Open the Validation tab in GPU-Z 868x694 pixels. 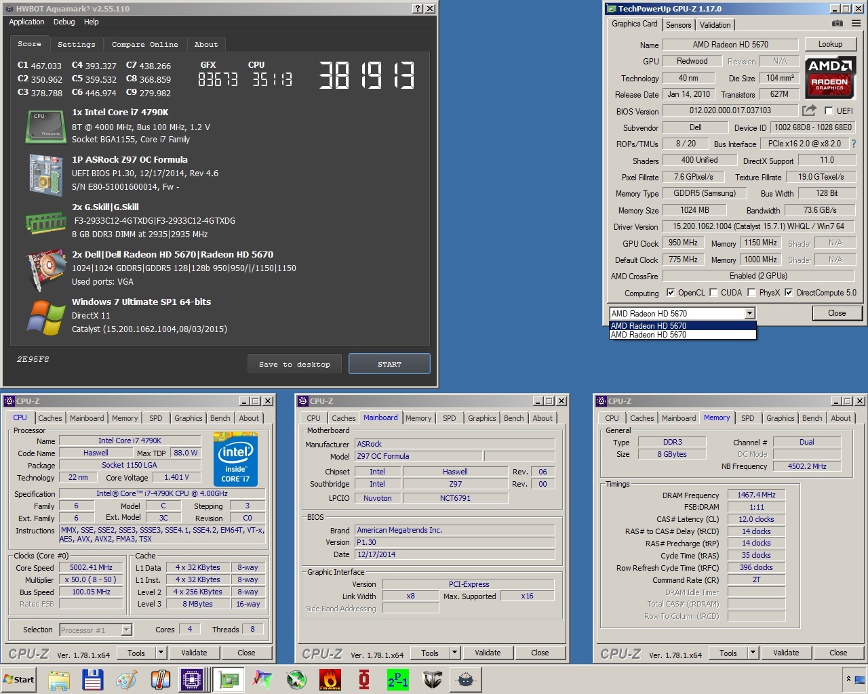[x=715, y=25]
